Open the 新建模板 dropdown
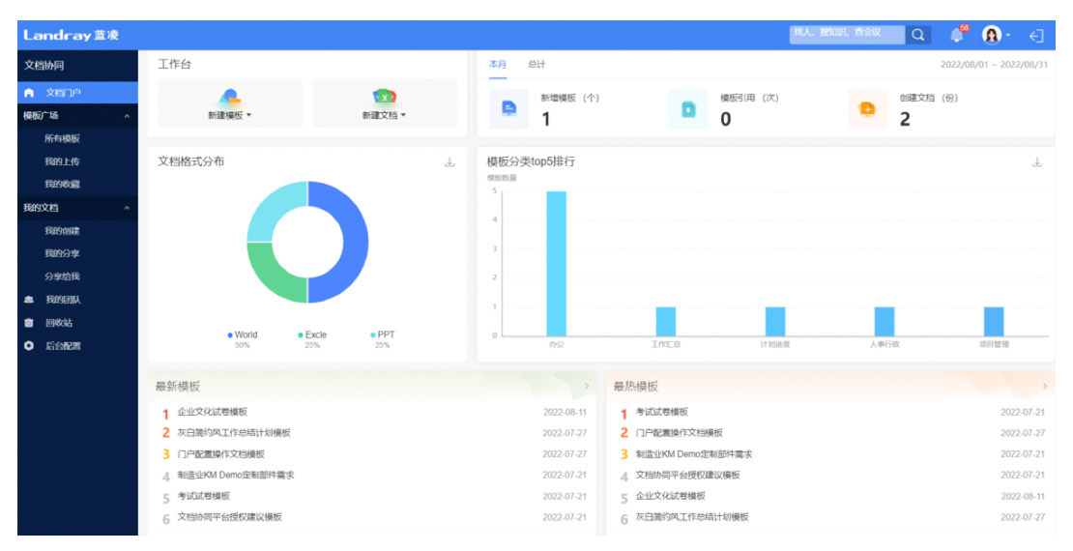 point(229,115)
